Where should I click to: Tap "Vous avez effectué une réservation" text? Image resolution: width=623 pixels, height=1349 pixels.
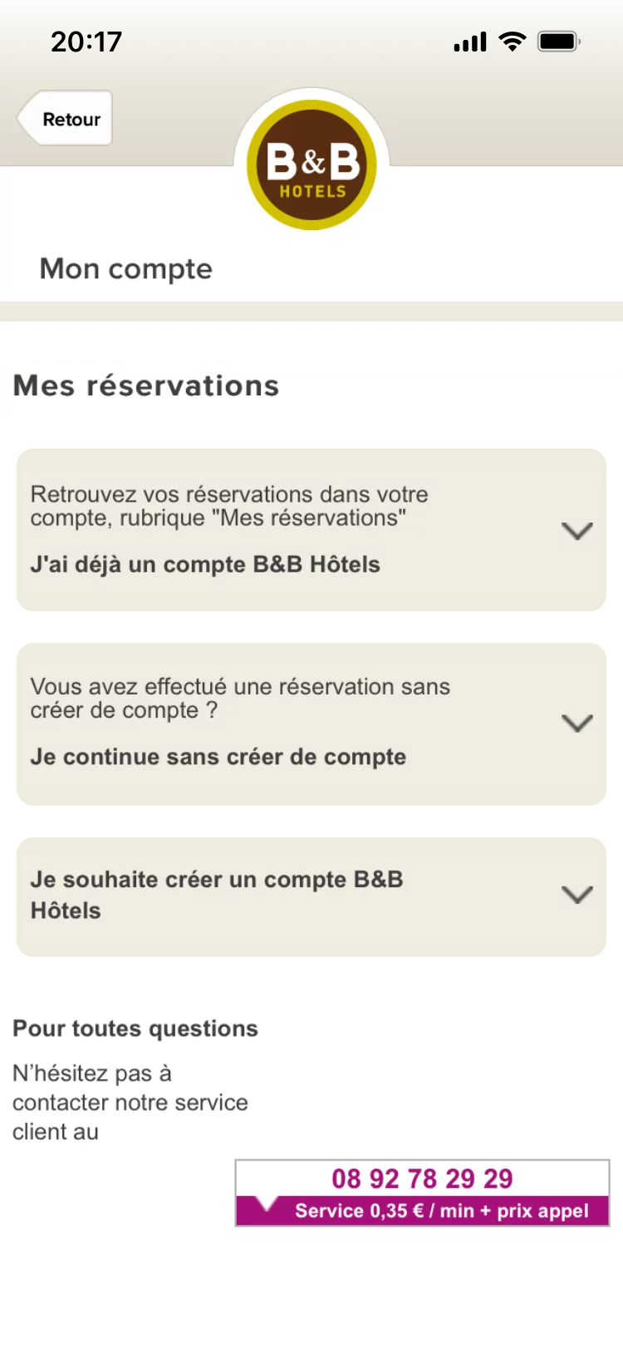pyautogui.click(x=240, y=698)
